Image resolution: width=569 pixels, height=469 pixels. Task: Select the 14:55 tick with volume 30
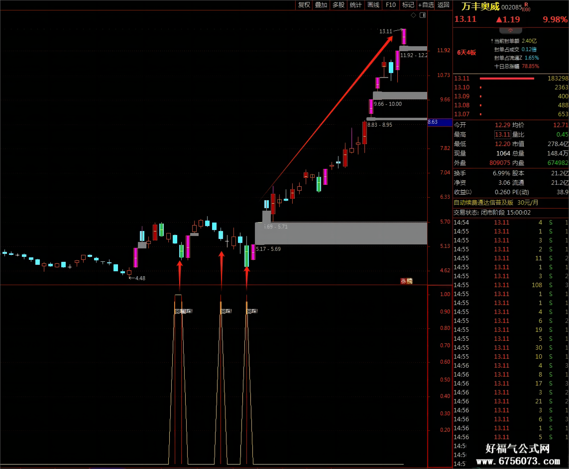[511, 348]
